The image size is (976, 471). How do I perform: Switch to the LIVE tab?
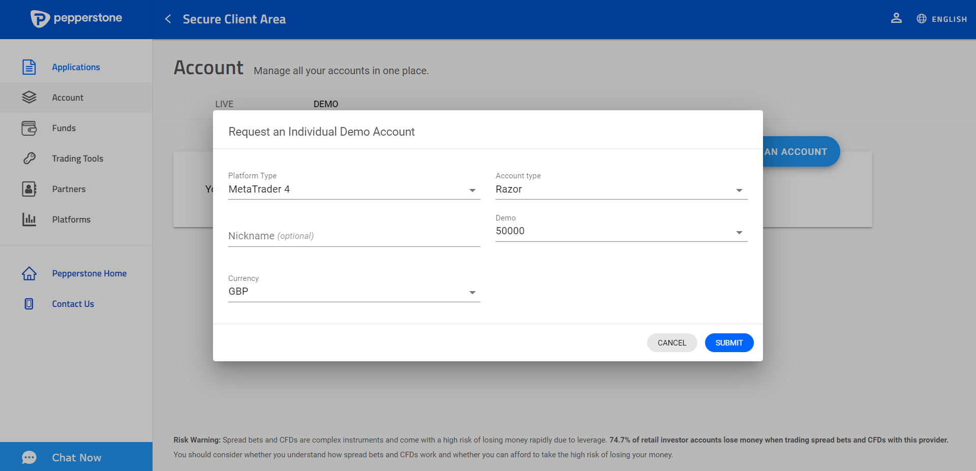[224, 104]
